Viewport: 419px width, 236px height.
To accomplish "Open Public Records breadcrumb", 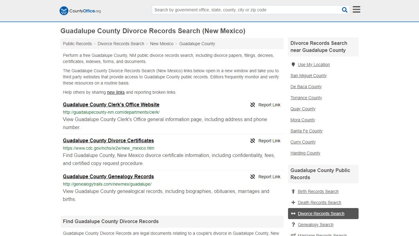I will [x=77, y=44].
